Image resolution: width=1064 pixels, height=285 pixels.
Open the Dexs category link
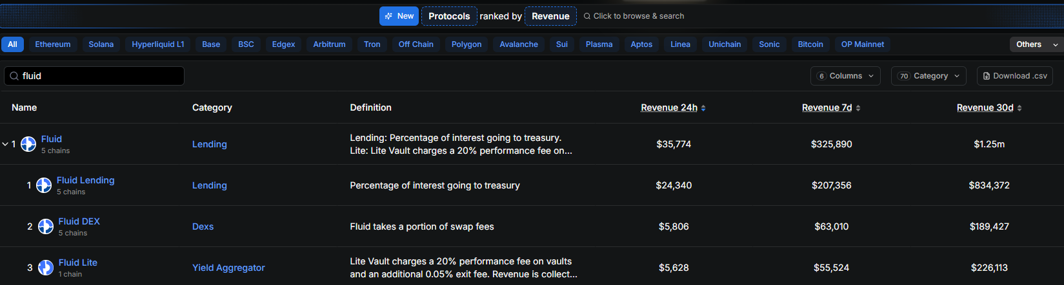(203, 226)
